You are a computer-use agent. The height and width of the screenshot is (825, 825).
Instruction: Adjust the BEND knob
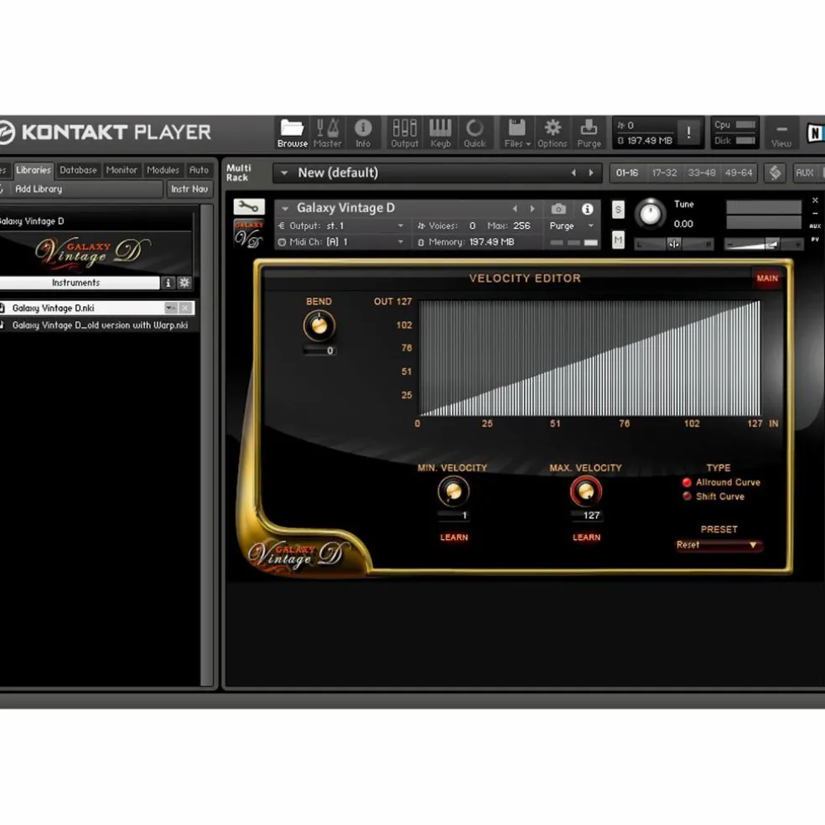point(319,326)
